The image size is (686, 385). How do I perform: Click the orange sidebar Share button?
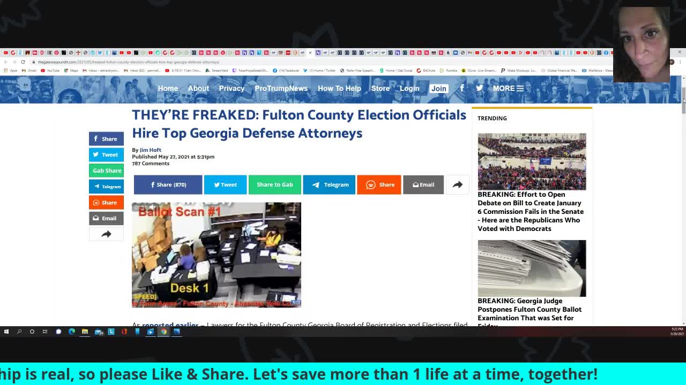(106, 202)
